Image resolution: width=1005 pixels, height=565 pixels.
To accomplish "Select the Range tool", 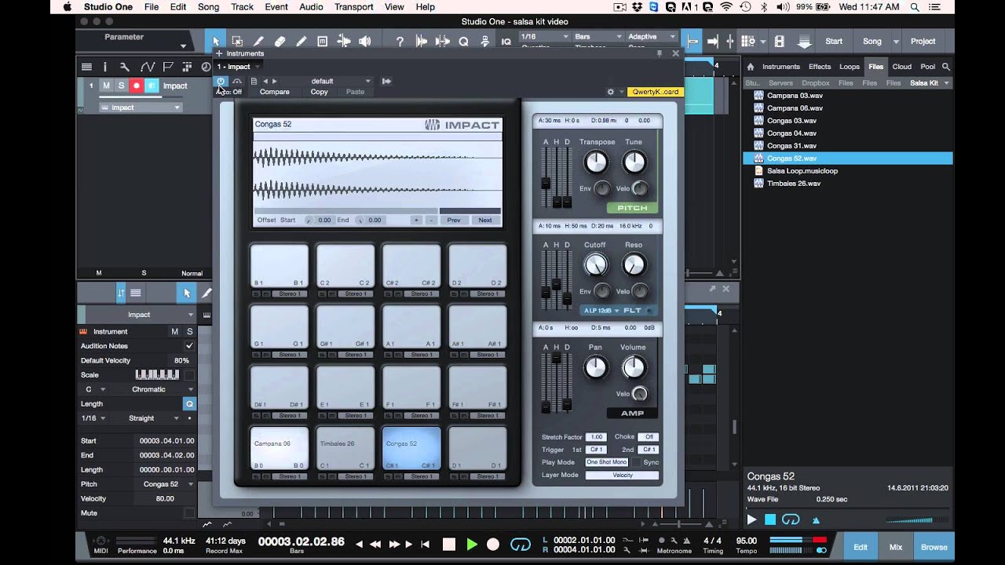I will 237,42.
